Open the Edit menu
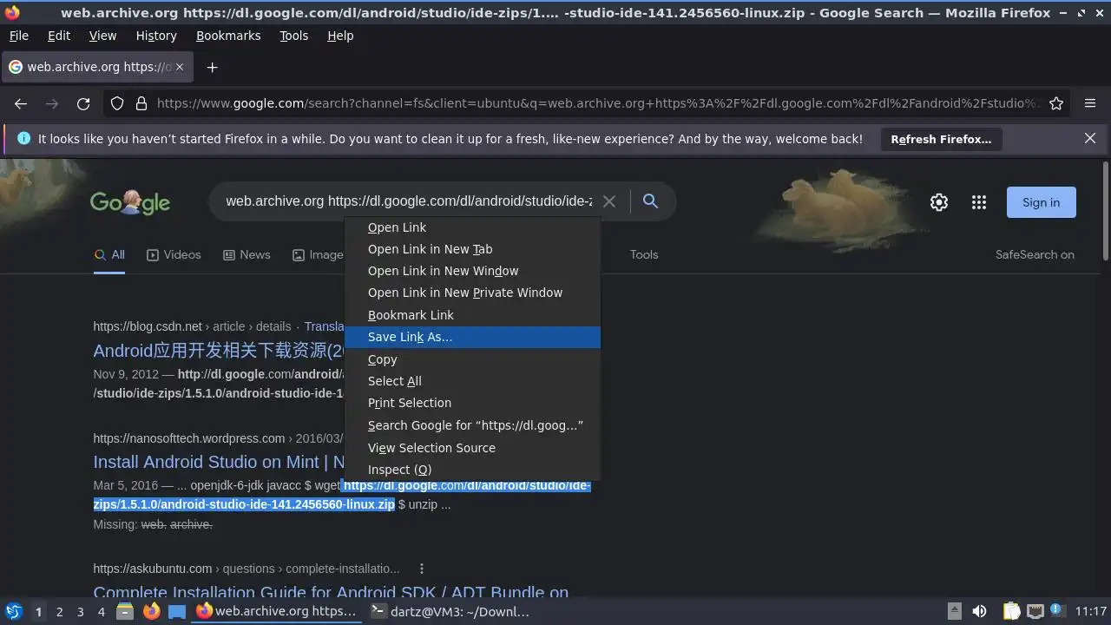This screenshot has height=625, width=1111. [59, 36]
